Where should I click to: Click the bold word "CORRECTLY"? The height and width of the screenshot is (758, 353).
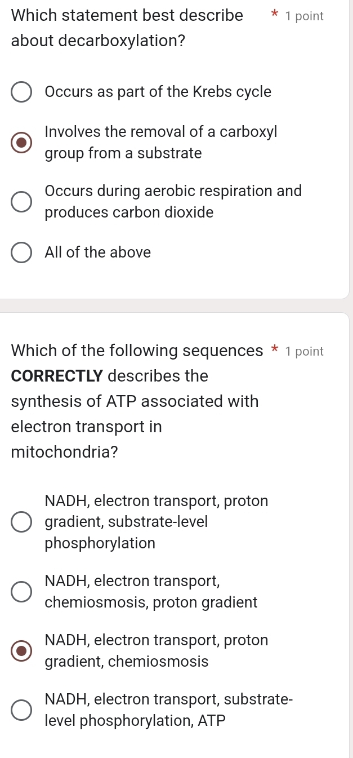[56, 376]
